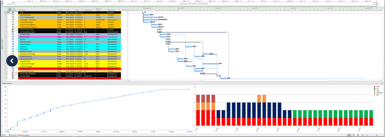Click the task mode icon for Services Done
Image resolution: width=385 pixels, height=137 pixels.
[x=13, y=76]
